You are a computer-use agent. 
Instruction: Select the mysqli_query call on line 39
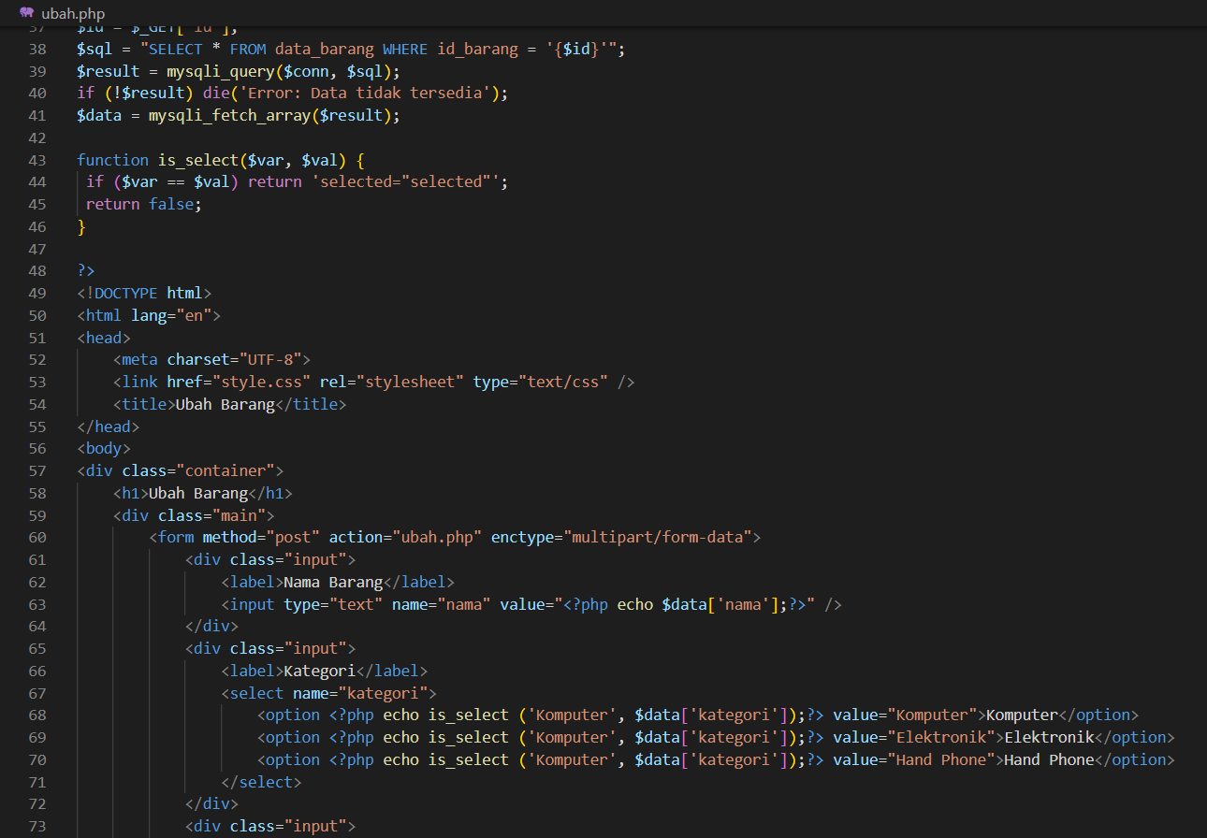220,70
